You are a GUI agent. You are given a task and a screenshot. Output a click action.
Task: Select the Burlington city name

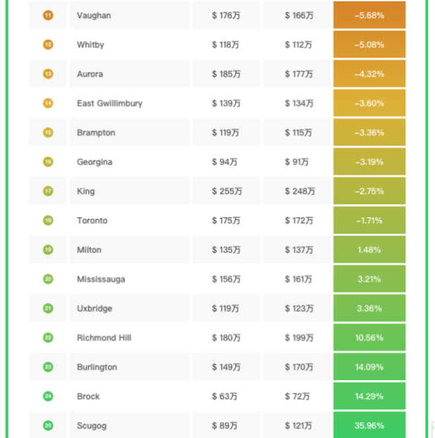(x=97, y=368)
